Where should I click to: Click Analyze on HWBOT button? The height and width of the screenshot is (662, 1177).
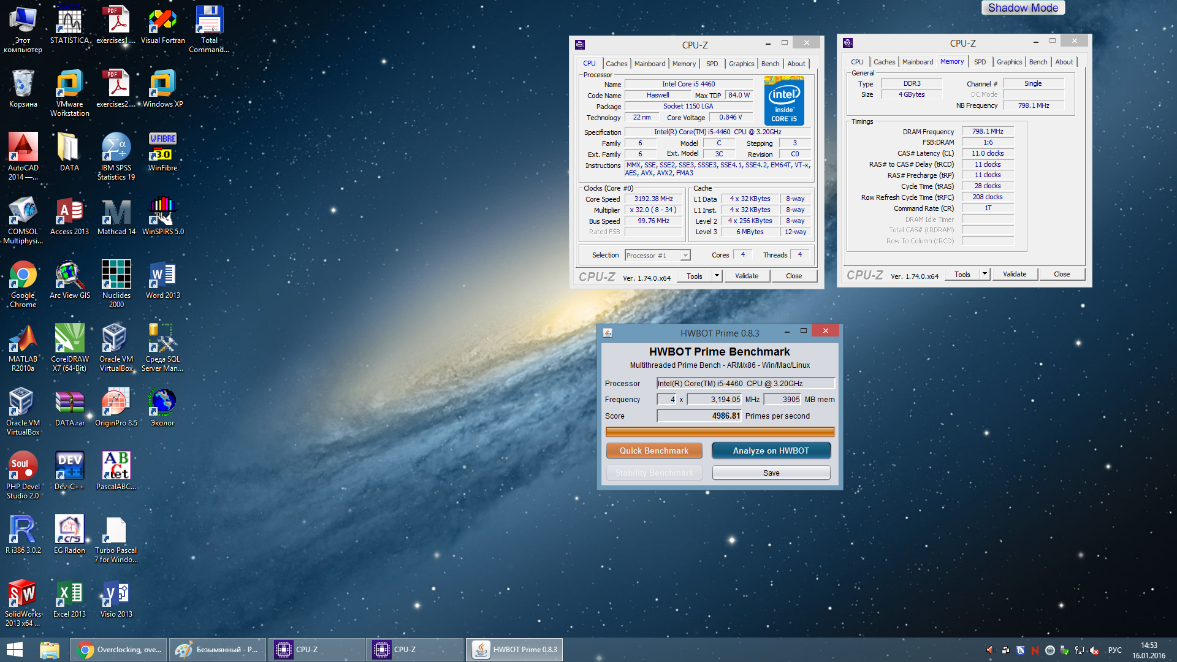tap(771, 451)
